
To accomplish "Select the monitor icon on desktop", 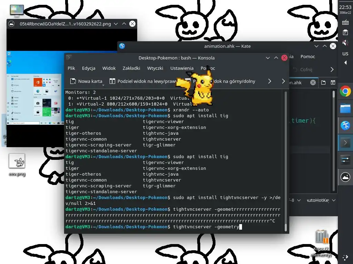I will (x=17, y=11).
